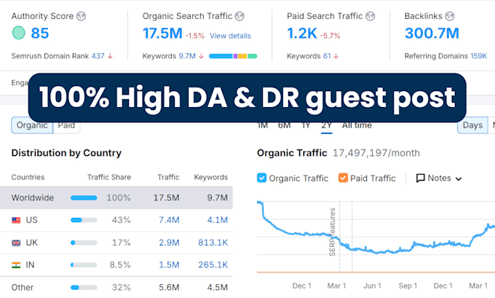Select the Worldwide row label
This screenshot has height=298, width=495.
click(x=33, y=198)
